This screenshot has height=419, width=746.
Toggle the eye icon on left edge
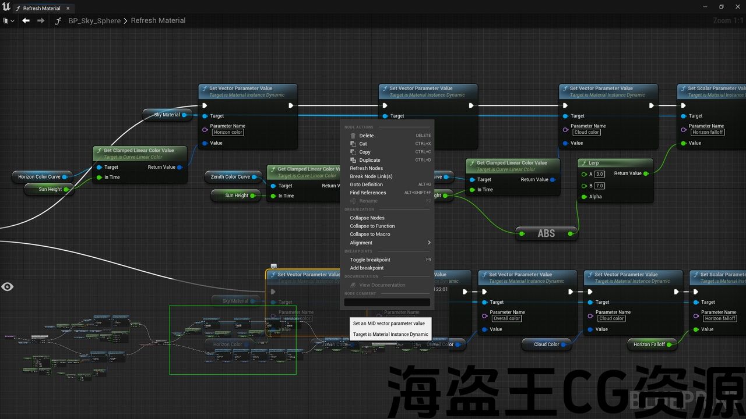click(8, 286)
